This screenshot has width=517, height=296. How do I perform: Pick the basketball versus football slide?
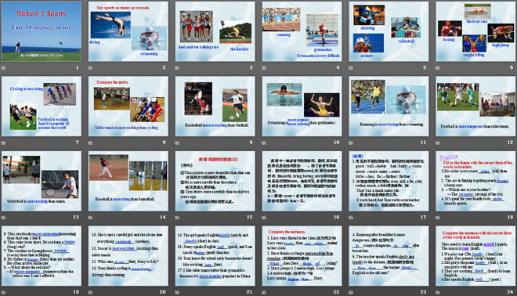tap(215, 106)
